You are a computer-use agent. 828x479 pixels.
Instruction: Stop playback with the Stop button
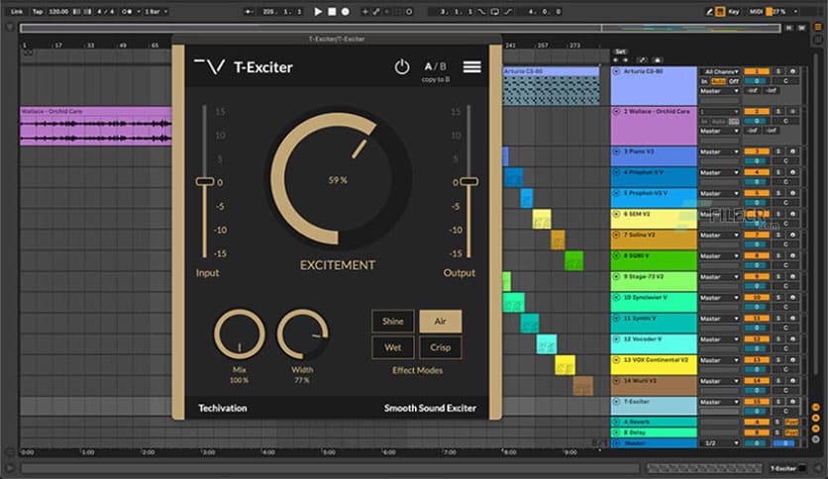(332, 11)
